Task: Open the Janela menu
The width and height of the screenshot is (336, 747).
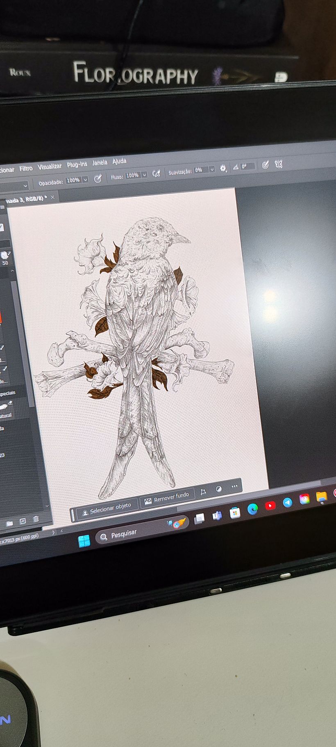Action: 100,163
